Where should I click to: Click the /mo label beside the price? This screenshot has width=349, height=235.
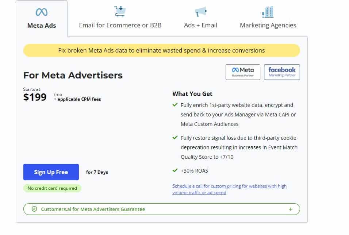tap(58, 95)
